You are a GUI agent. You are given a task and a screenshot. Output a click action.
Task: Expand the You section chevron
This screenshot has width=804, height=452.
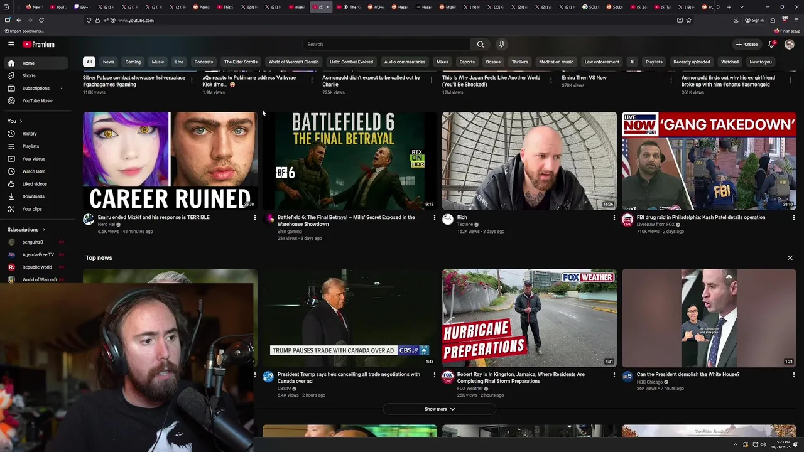coord(21,121)
